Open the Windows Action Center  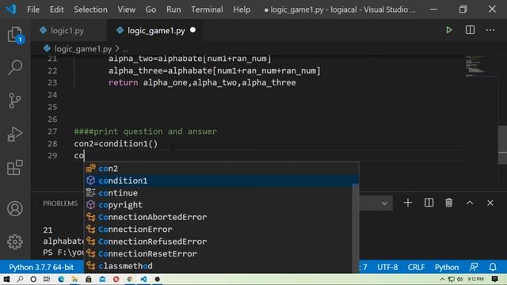coord(494,279)
